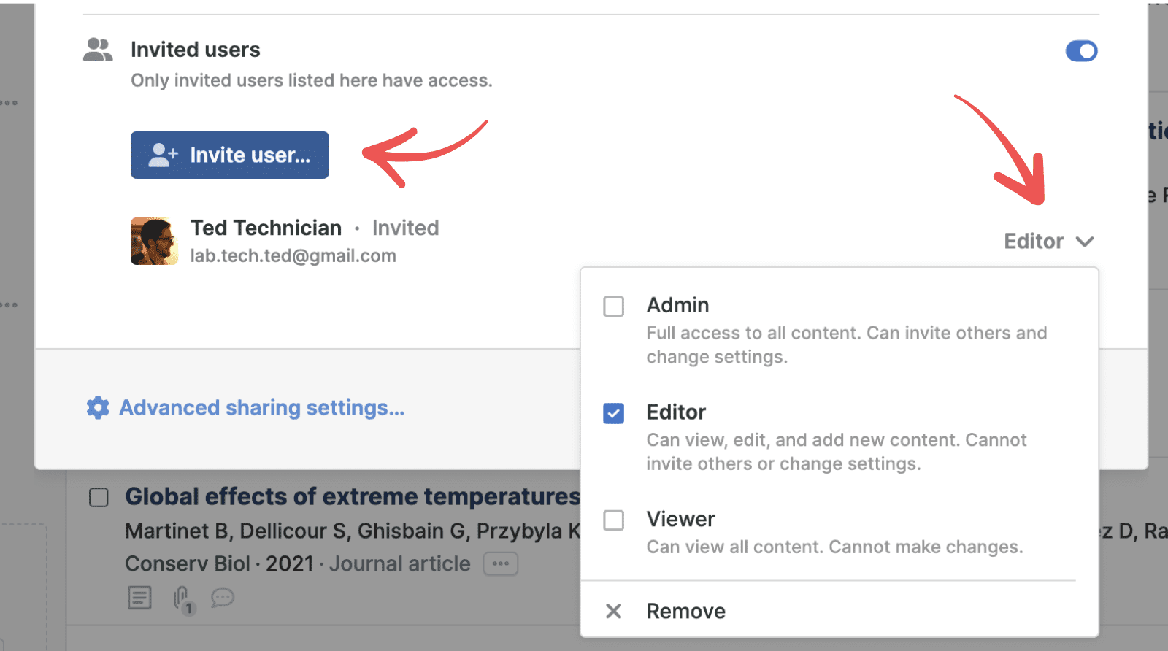Click Ted Technician's profile photo
Image resolution: width=1168 pixels, height=651 pixels.
pos(154,241)
